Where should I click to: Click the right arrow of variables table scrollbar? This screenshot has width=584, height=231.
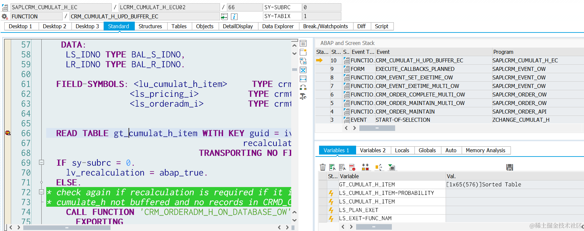(351, 227)
